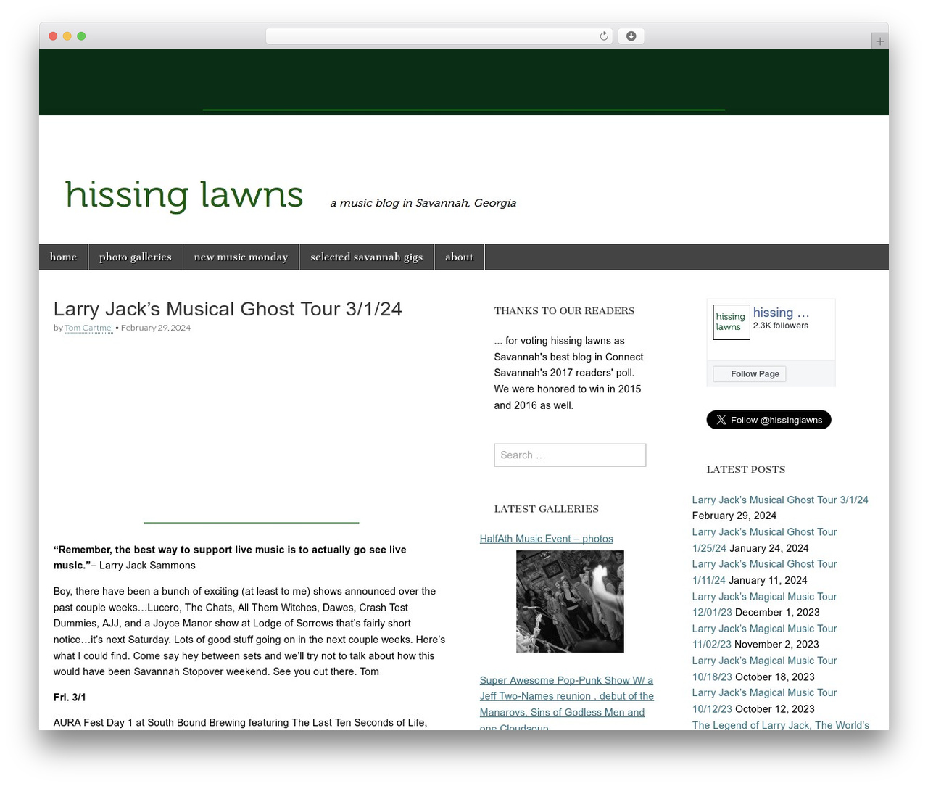Open Magical Music Tour 12/01/23 post
The height and width of the screenshot is (786, 928).
pyautogui.click(x=764, y=604)
